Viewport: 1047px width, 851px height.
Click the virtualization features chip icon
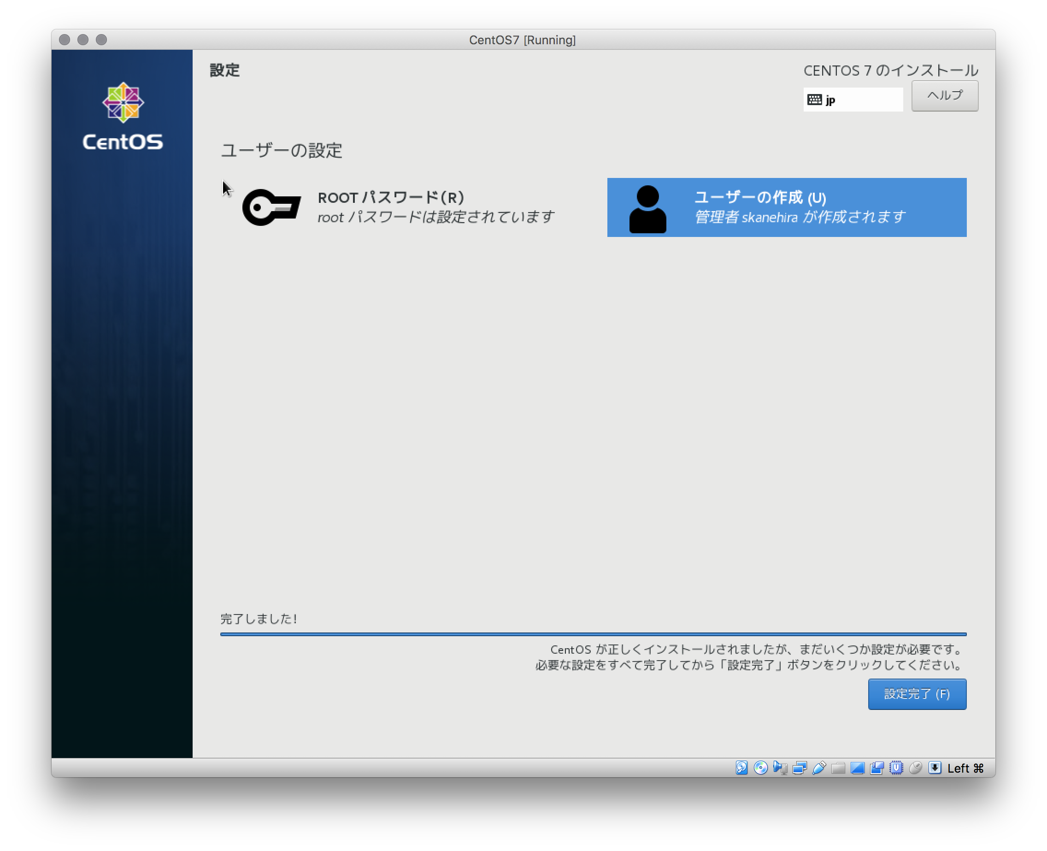(896, 768)
